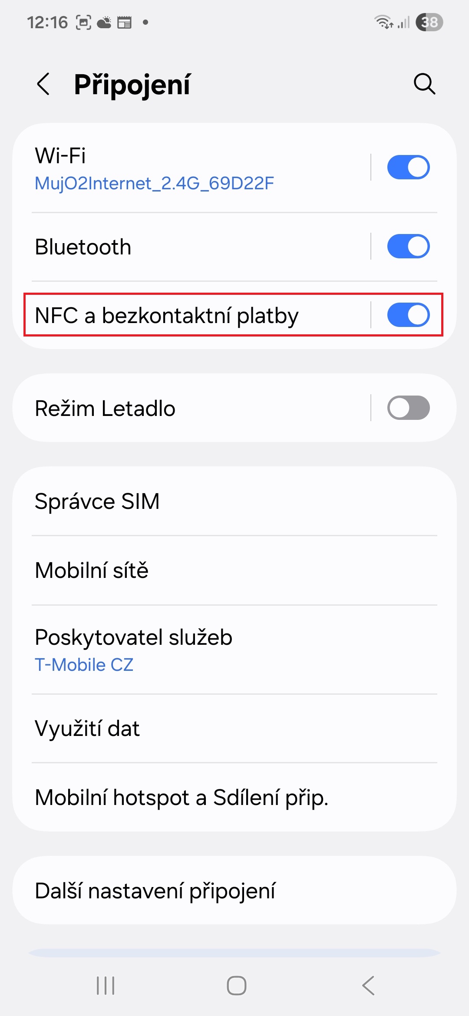Open the search magnifier icon
469x1016 pixels.
pyautogui.click(x=424, y=84)
